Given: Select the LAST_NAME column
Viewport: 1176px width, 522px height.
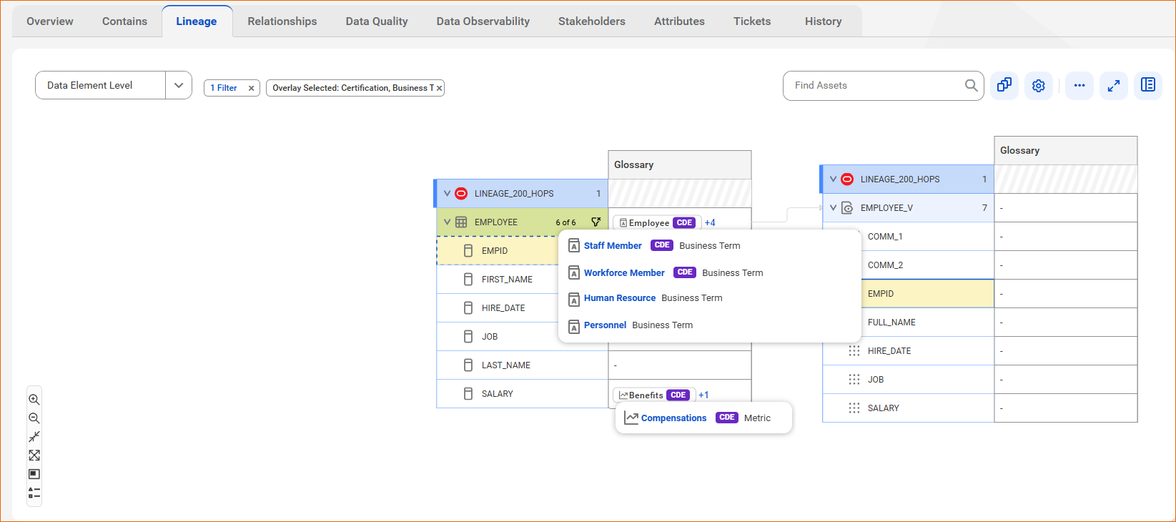Looking at the screenshot, I should click(x=522, y=365).
